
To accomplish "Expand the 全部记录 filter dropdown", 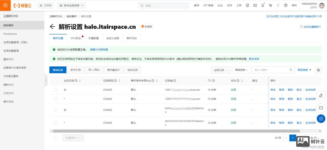I will tap(221, 70).
